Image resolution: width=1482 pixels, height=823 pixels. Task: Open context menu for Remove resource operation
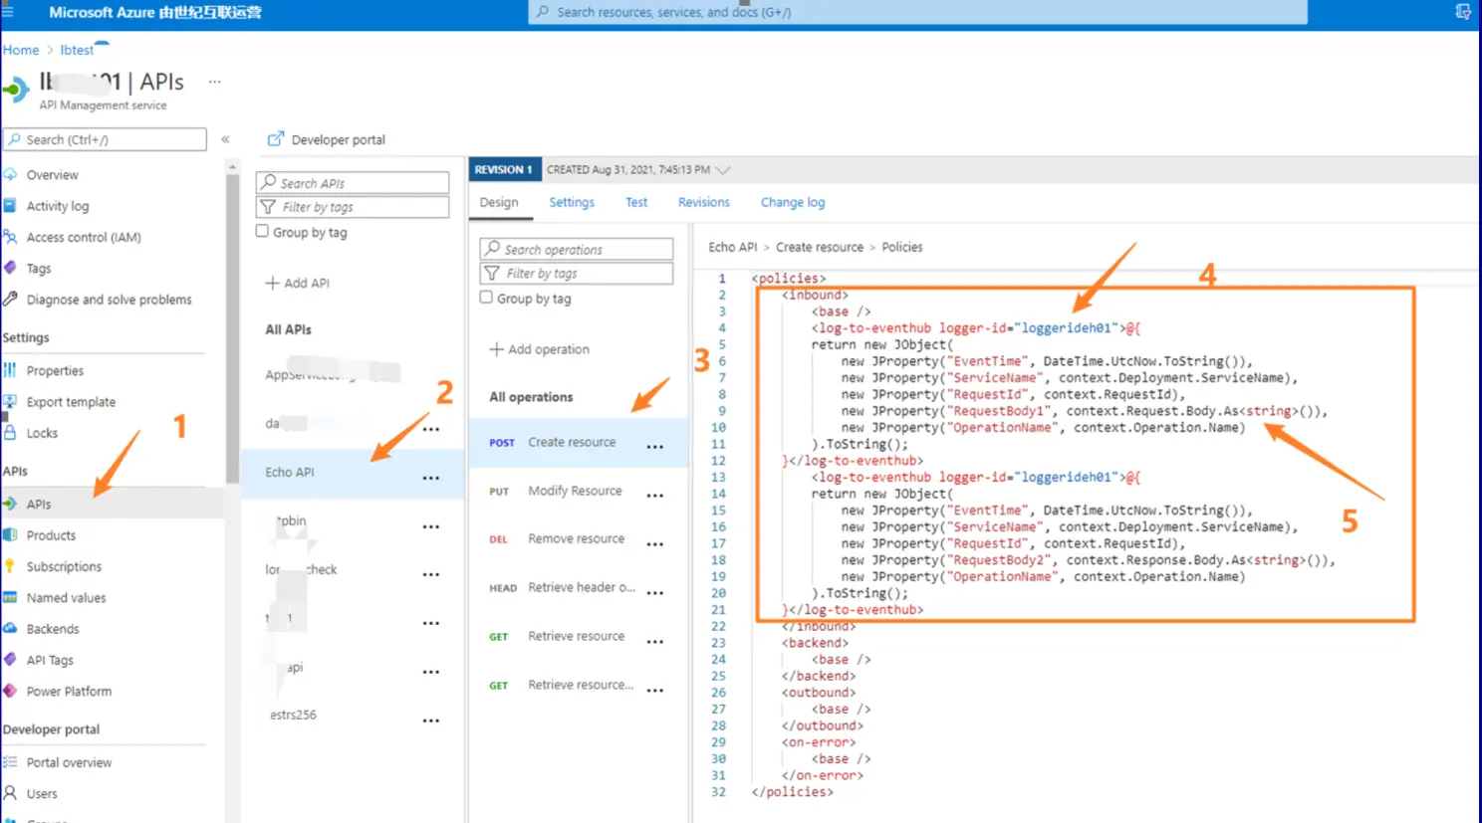click(654, 545)
